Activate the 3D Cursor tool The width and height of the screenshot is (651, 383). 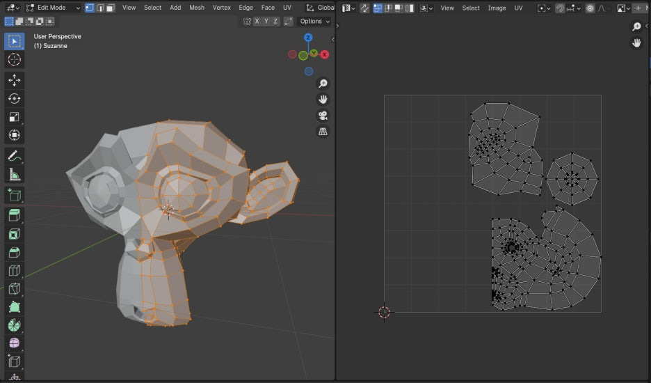tap(14, 59)
